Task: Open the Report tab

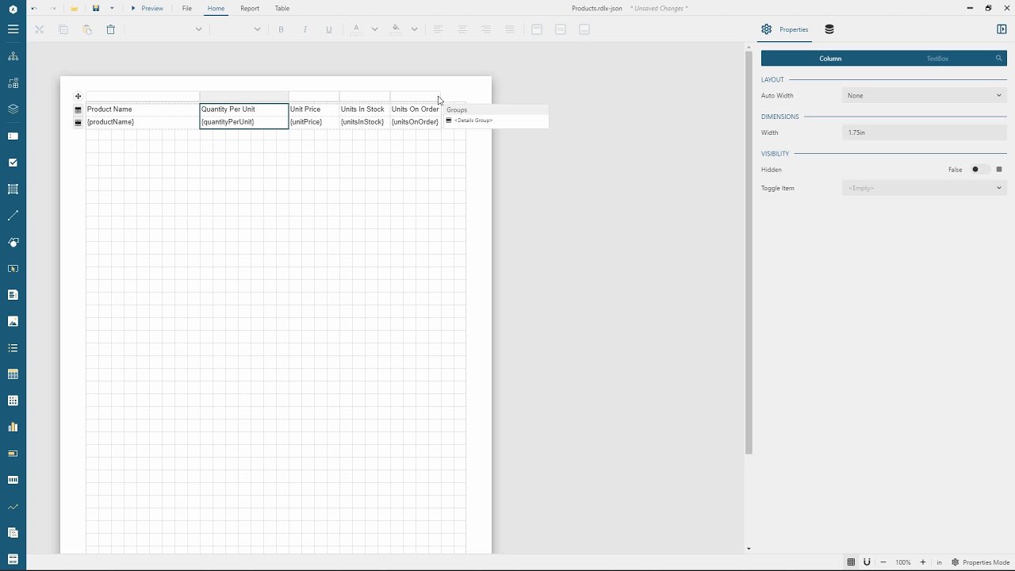Action: [250, 8]
